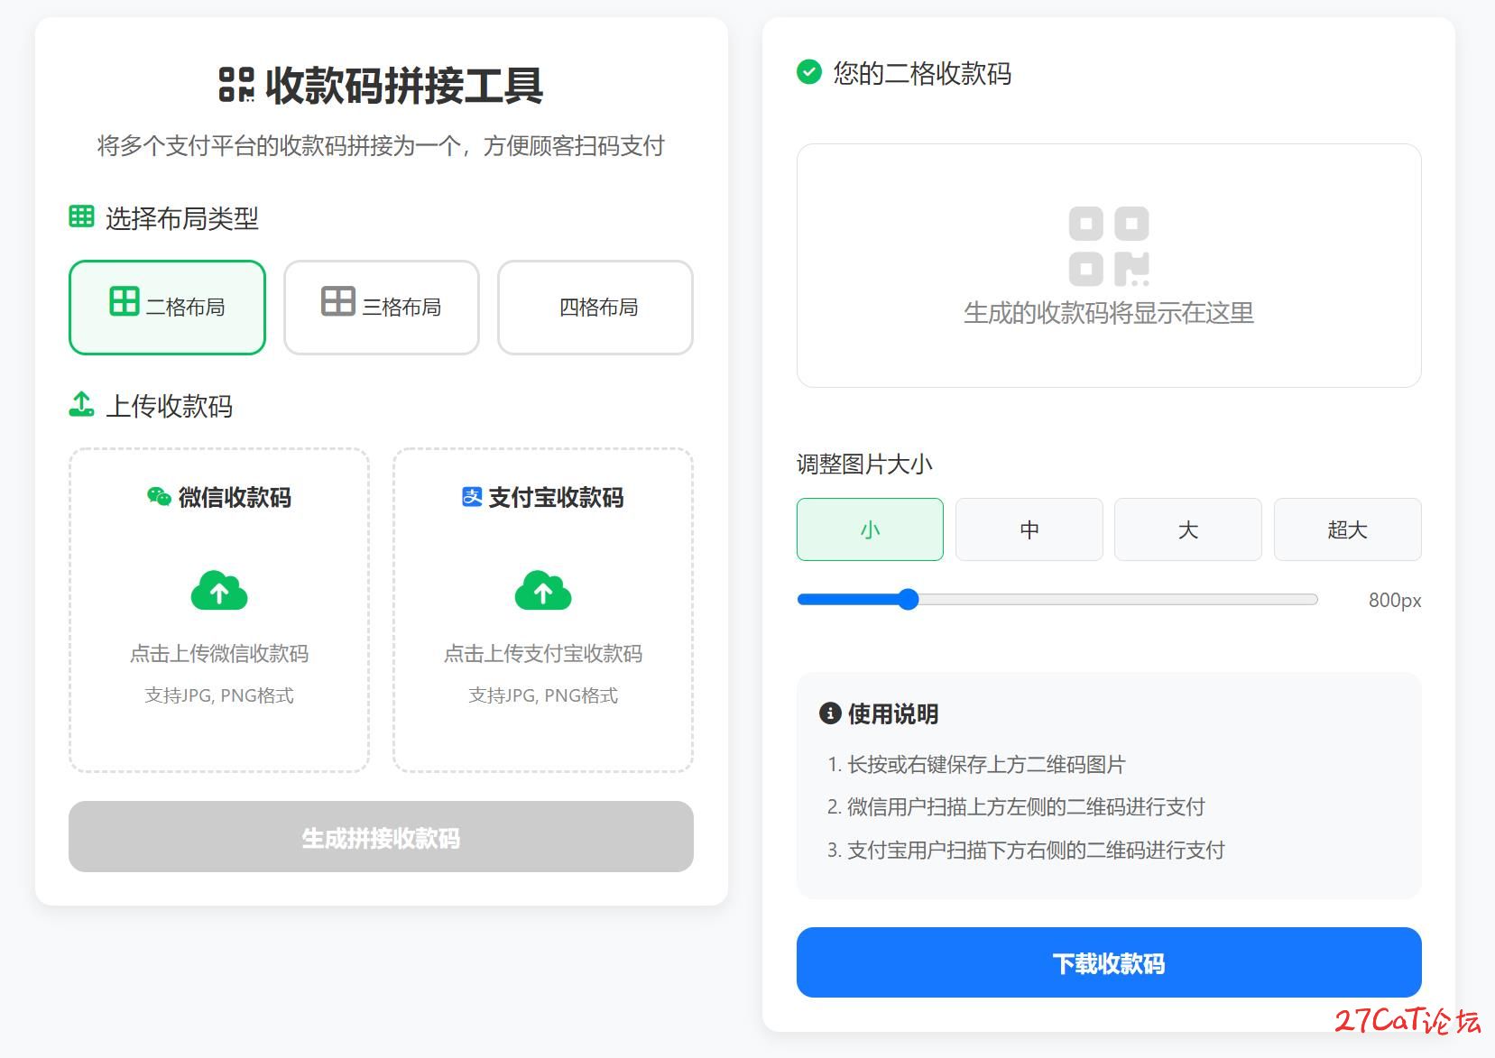Click the green upload icon beside 上传收款码
Screen dimensions: 1495x1058
(81, 405)
